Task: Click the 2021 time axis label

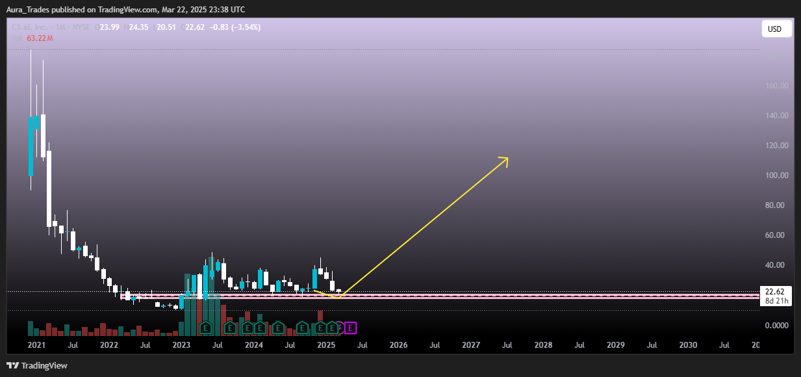Action: [x=37, y=345]
